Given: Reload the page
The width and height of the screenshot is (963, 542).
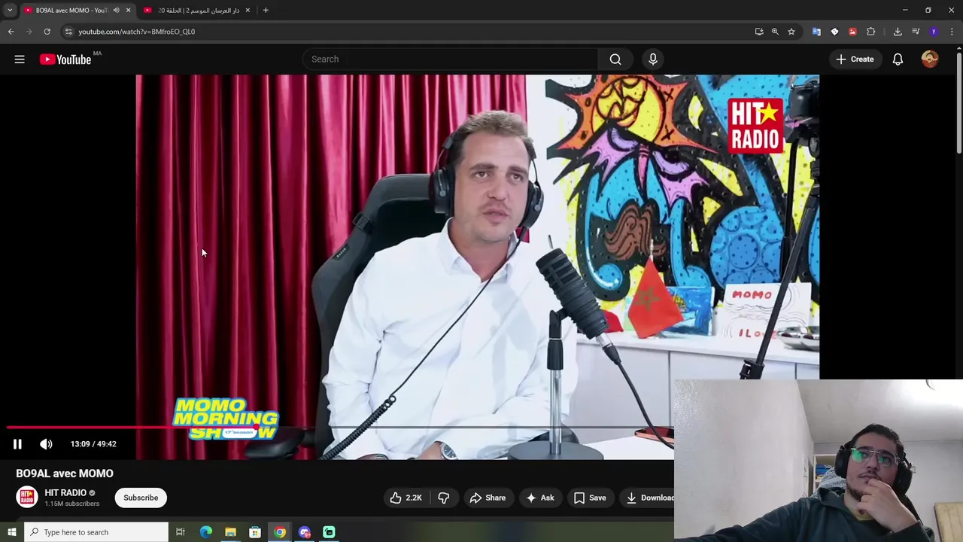Looking at the screenshot, I should 47,32.
